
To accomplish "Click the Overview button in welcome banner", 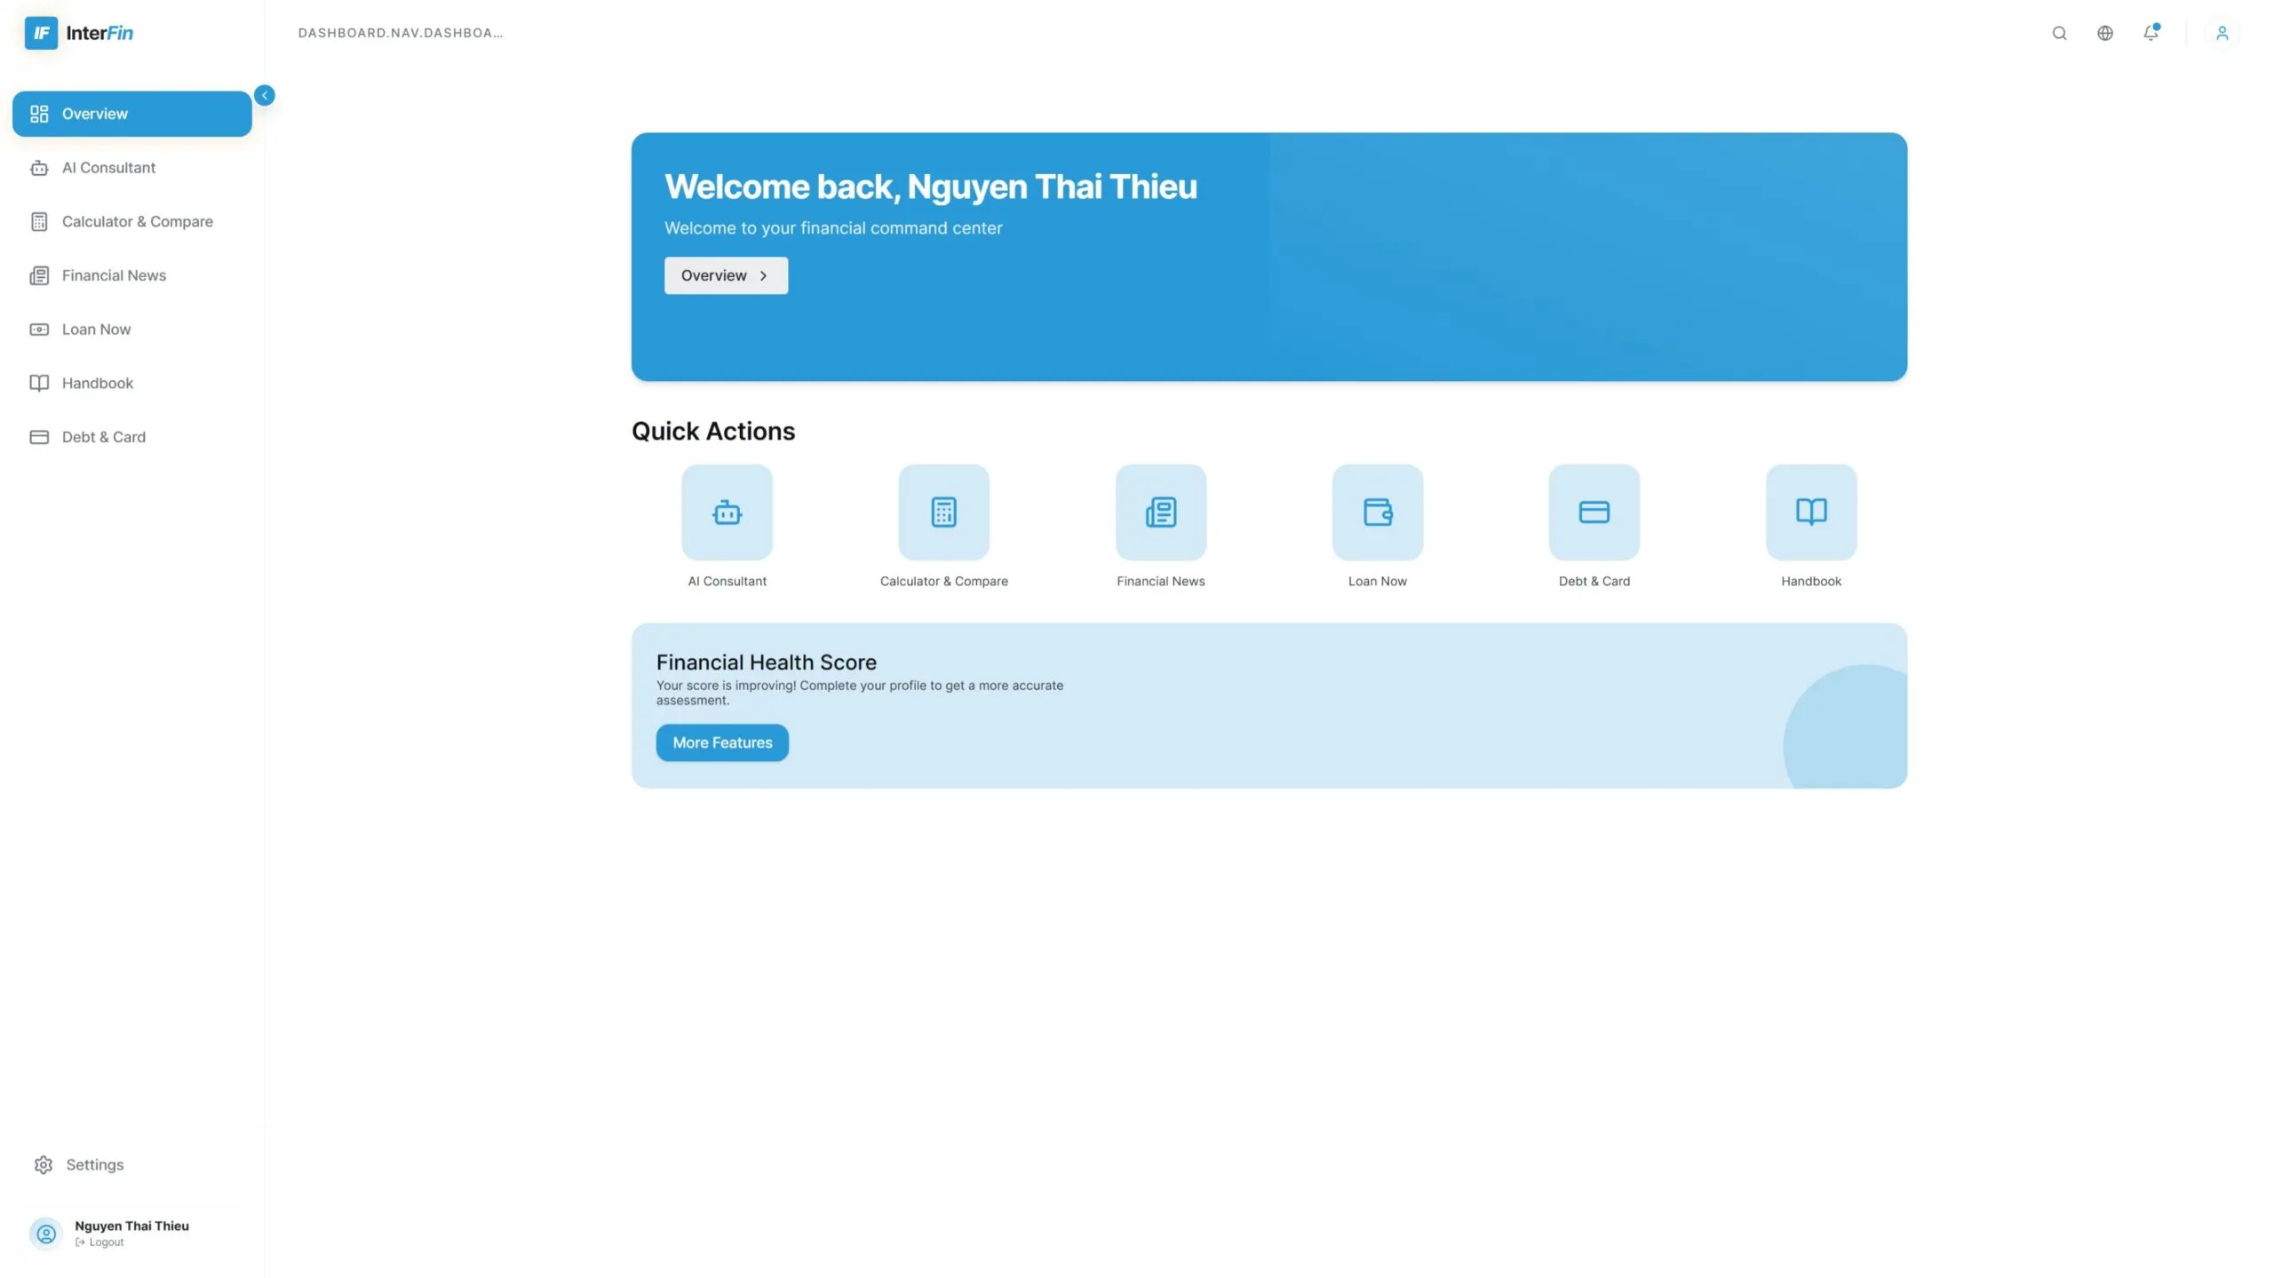I will click(x=725, y=275).
